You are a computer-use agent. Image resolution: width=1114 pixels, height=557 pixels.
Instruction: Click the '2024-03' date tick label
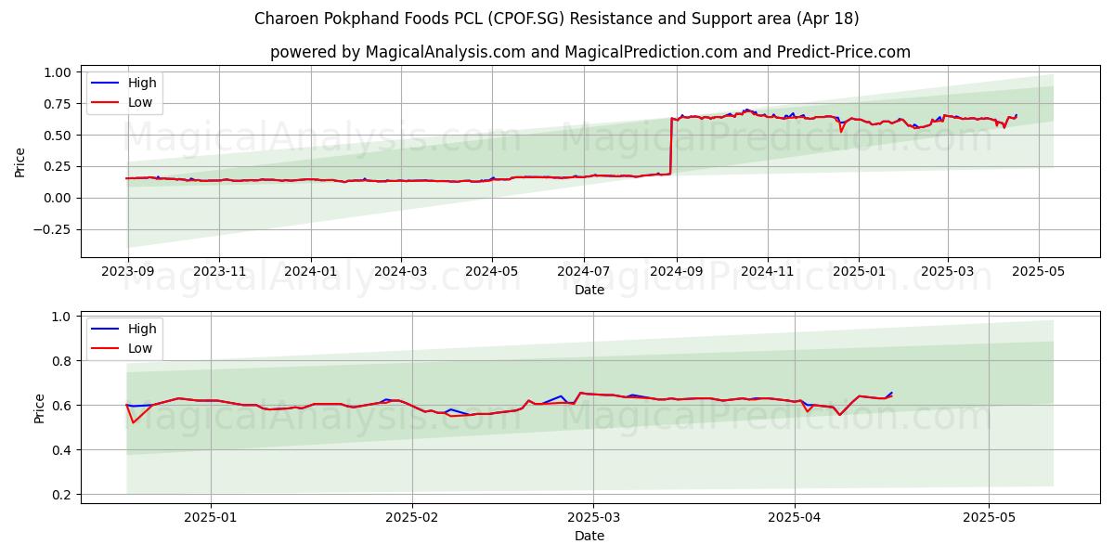click(x=401, y=273)
